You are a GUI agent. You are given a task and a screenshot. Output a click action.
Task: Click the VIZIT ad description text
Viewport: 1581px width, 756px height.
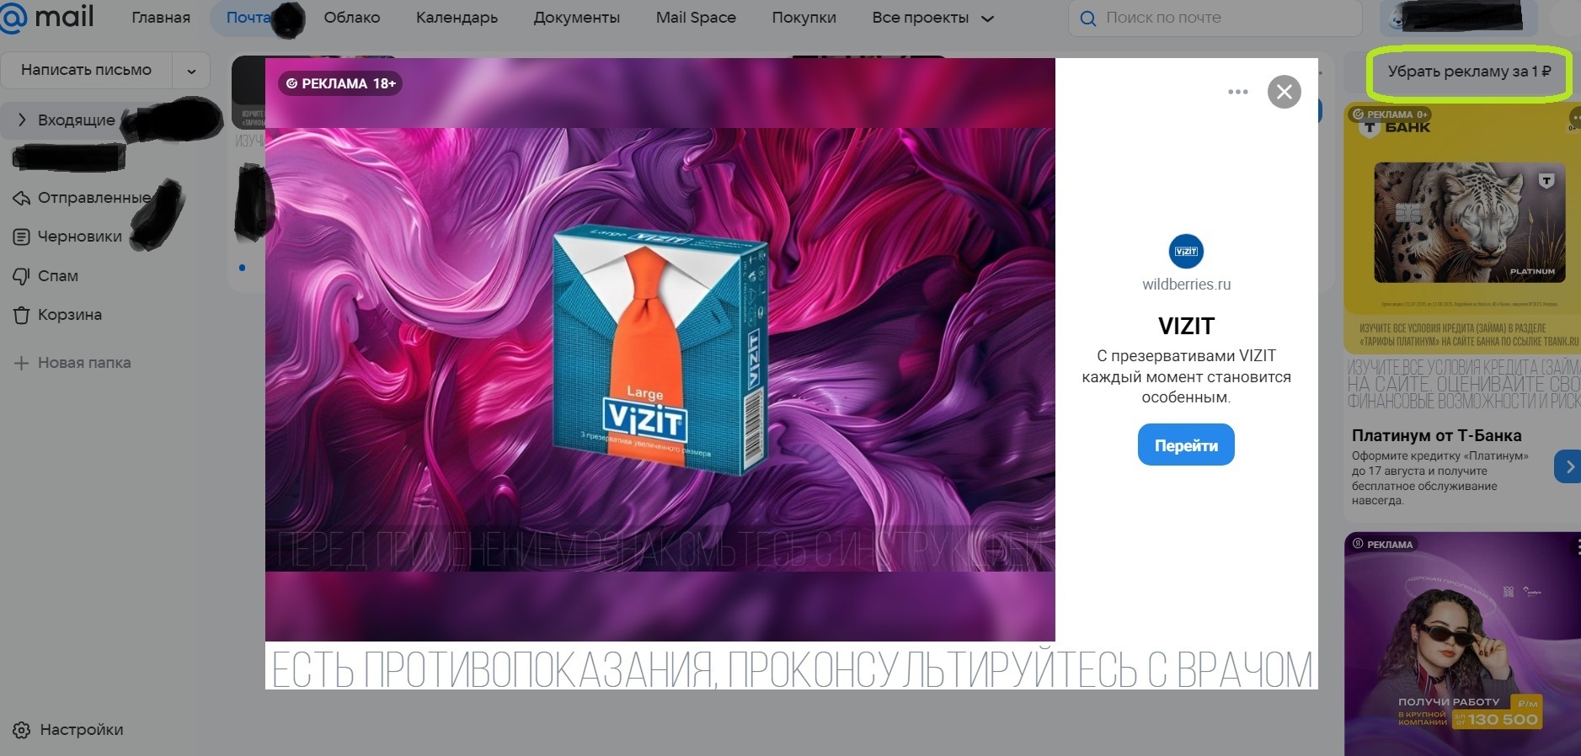(1186, 376)
